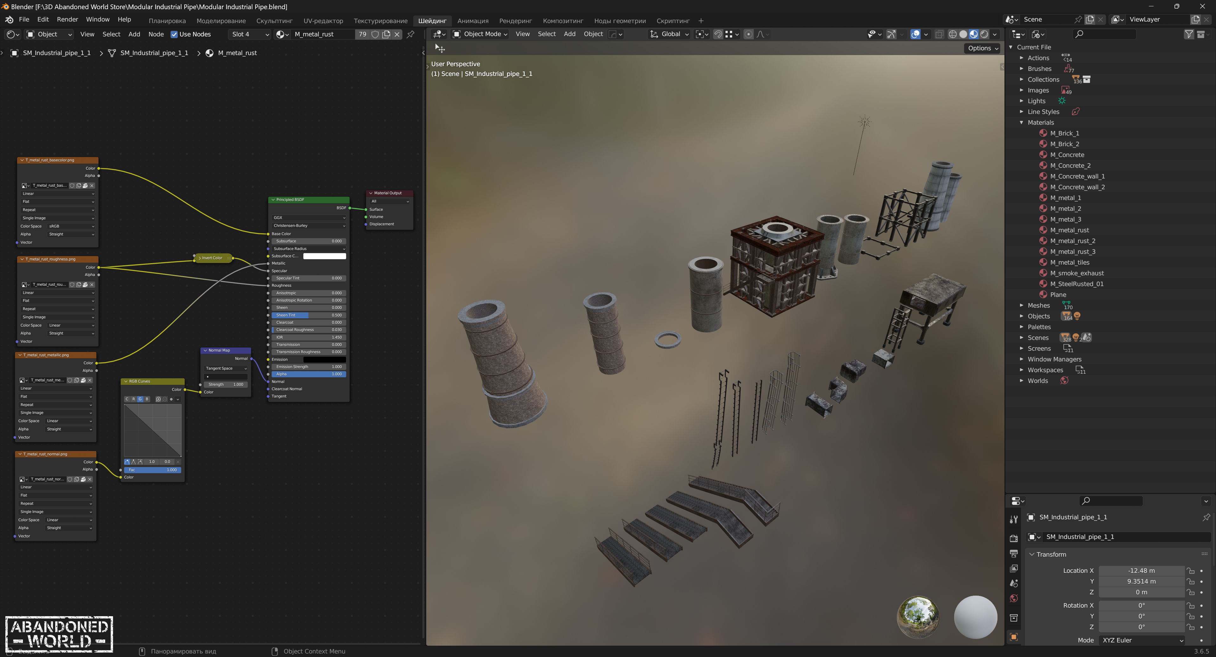The height and width of the screenshot is (657, 1216).
Task: Collapse the Invert Color node
Action: coord(200,258)
